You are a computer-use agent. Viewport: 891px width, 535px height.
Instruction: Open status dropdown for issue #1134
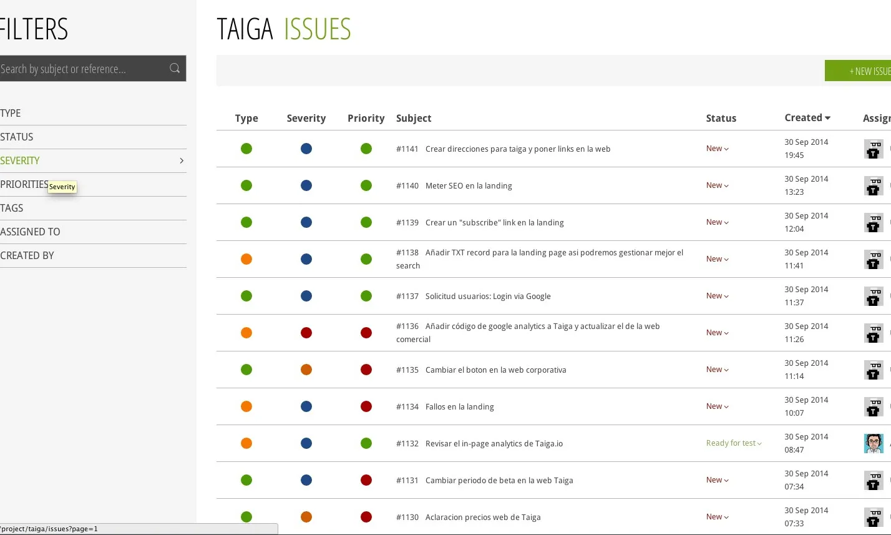(x=718, y=406)
